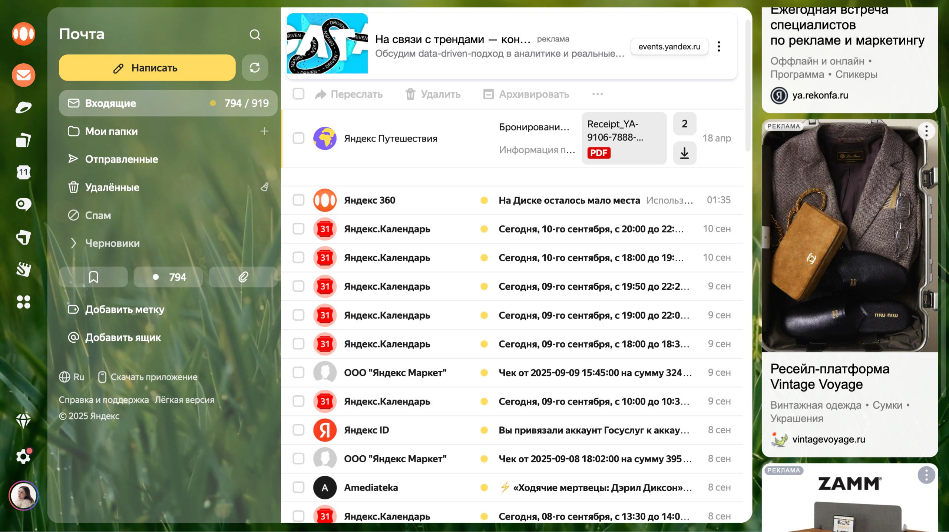Click the Yandex 360 logo in the sidebar

click(x=23, y=34)
